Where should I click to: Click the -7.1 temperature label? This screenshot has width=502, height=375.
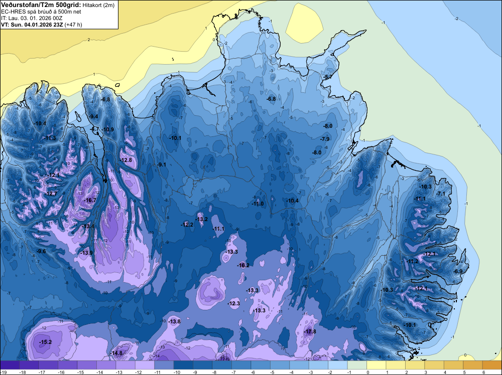click(x=441, y=194)
